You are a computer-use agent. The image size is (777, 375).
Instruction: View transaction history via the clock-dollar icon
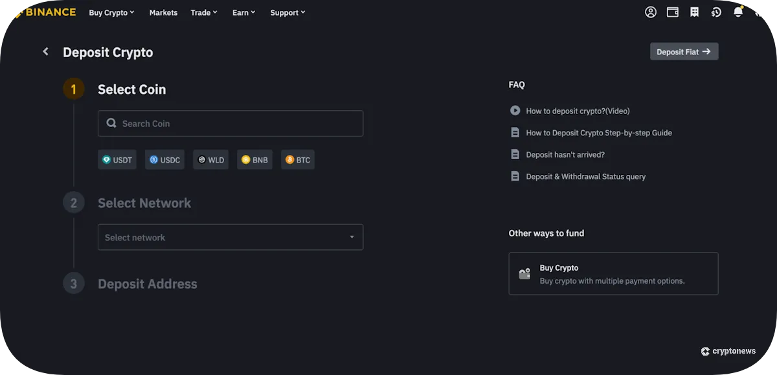coord(716,12)
